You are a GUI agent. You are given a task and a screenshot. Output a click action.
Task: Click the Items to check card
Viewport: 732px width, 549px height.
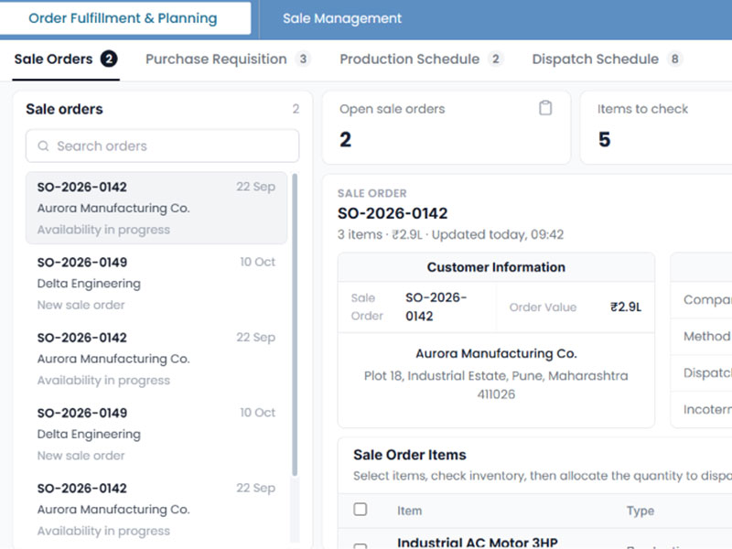pos(656,127)
